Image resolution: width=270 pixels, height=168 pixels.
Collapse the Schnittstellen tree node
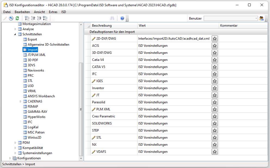[15, 34]
